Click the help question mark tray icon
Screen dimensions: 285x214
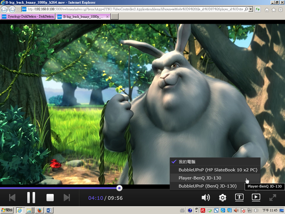190,211
